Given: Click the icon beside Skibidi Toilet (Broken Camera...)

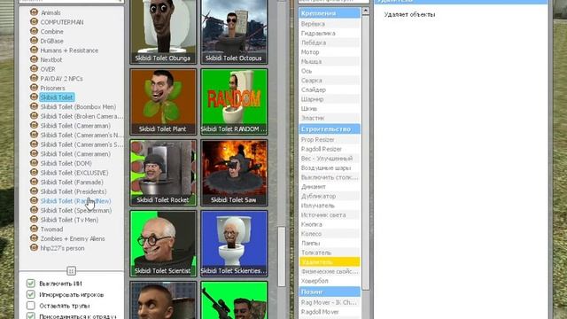Looking at the screenshot, I should [34, 116].
